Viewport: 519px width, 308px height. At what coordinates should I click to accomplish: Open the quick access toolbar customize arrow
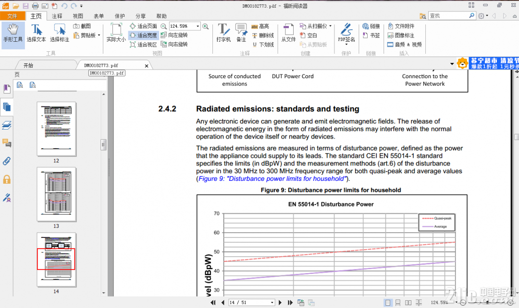[x=81, y=6]
